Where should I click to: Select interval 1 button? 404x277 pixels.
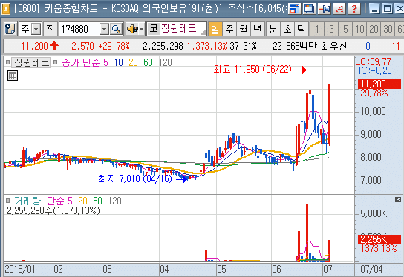tap(317, 29)
